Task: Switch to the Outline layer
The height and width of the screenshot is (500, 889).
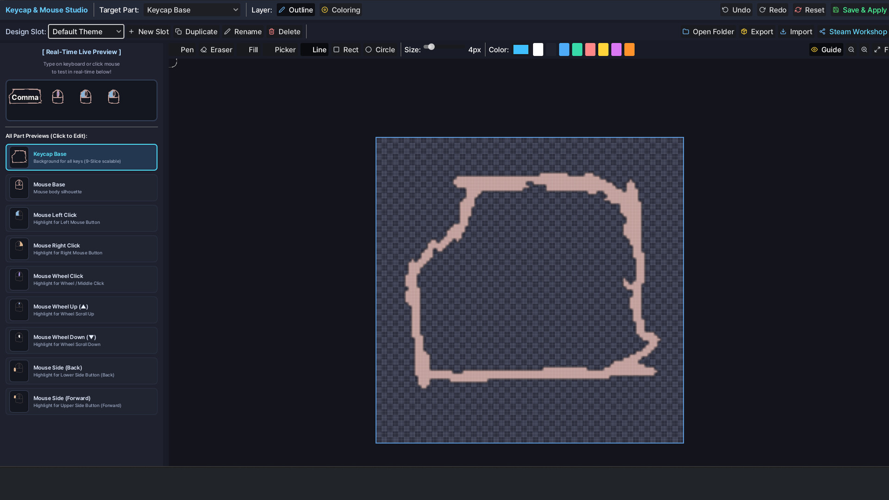Action: click(x=296, y=10)
